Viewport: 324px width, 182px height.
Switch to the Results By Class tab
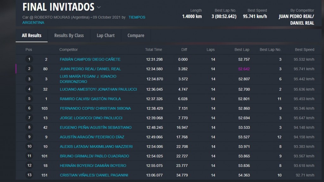tap(69, 36)
